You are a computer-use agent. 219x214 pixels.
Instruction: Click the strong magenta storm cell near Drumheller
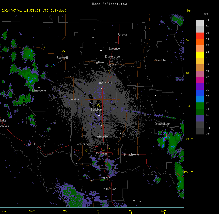coord(166,136)
